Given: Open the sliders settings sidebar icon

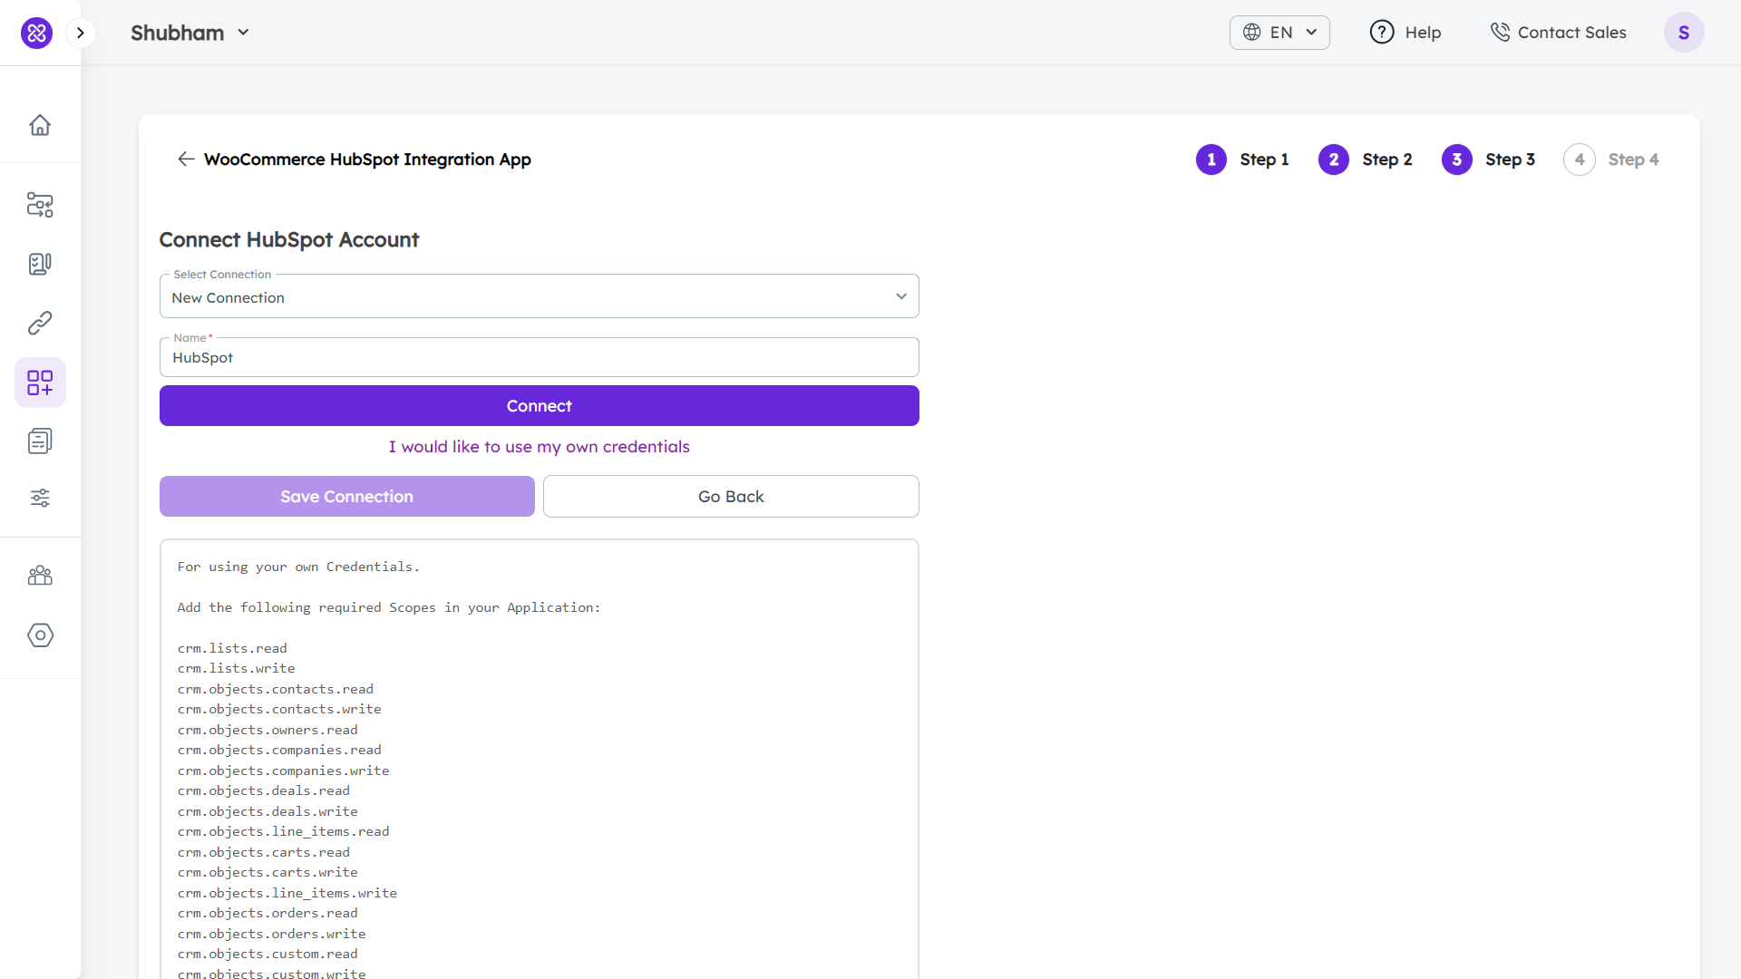Looking at the screenshot, I should (40, 498).
